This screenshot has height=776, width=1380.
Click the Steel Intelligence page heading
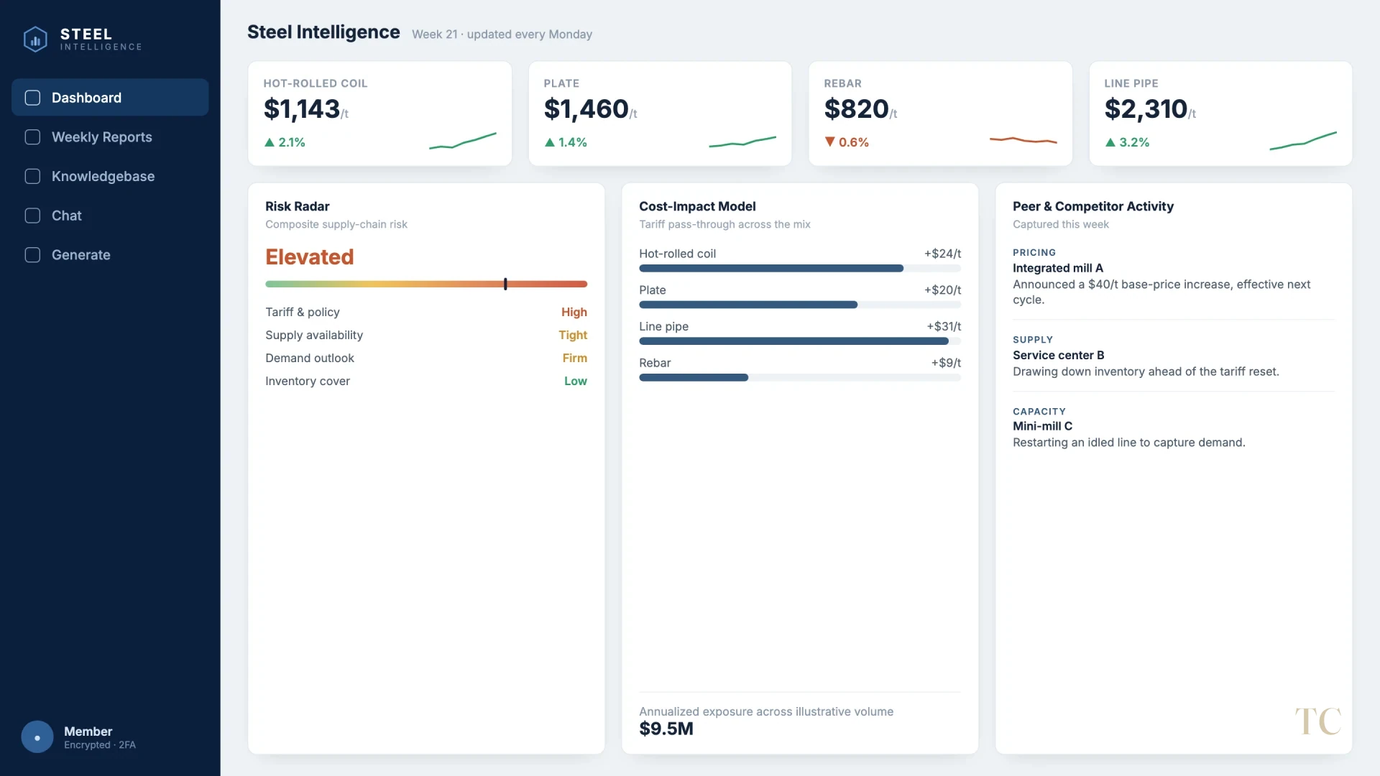click(x=323, y=32)
